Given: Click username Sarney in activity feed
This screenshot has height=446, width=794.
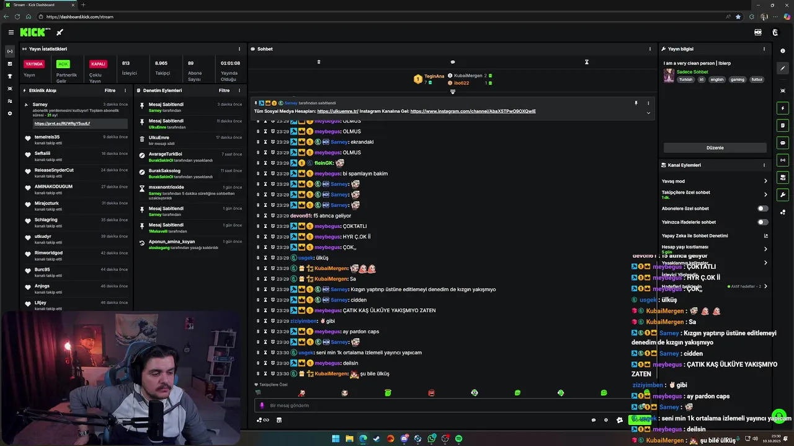Looking at the screenshot, I should tap(40, 104).
